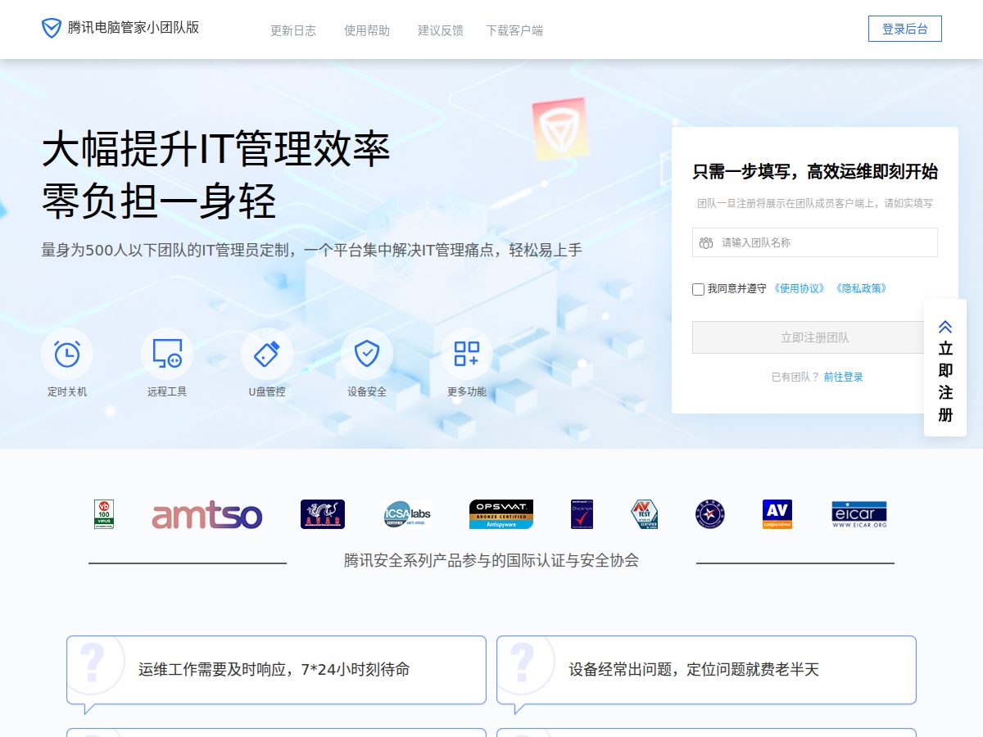The height and width of the screenshot is (737, 983).
Task: Click the Checkmark certification logo
Action: (x=582, y=514)
